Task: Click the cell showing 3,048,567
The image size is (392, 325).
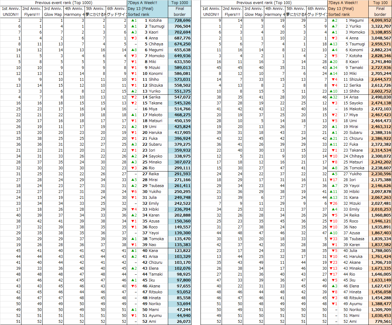Action: point(380,38)
